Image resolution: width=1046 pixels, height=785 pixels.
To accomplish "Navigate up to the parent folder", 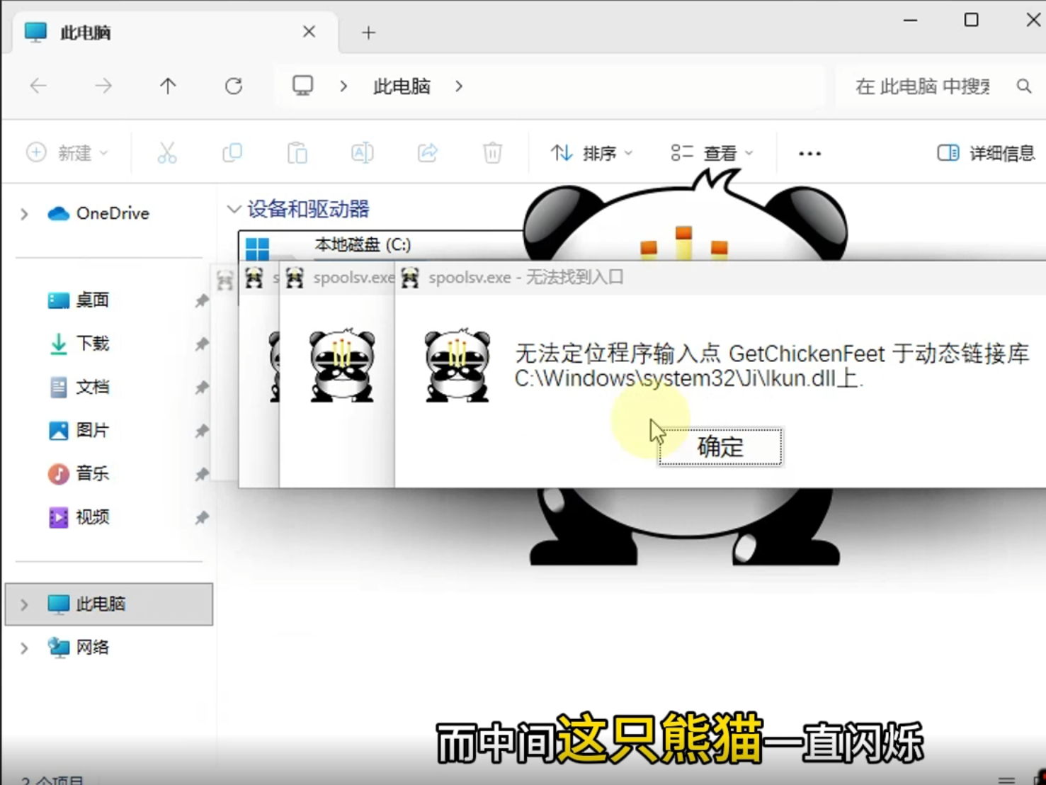I will tap(168, 86).
